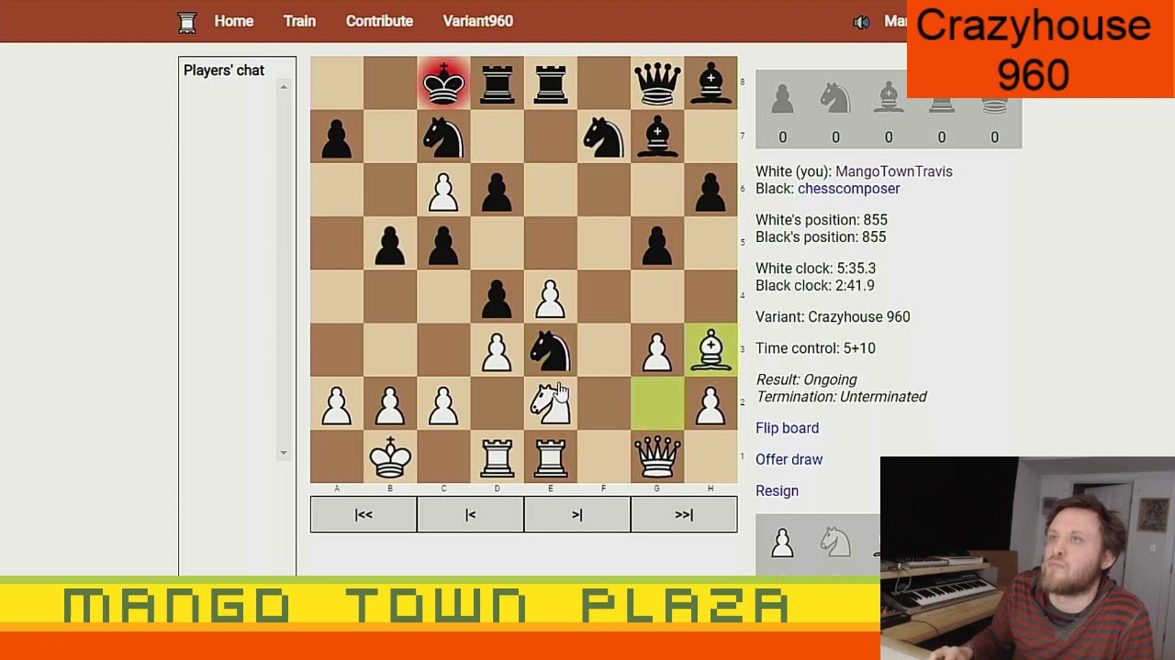The width and height of the screenshot is (1175, 660).
Task: Click black pawn in opponent's pocket
Action: 782,99
